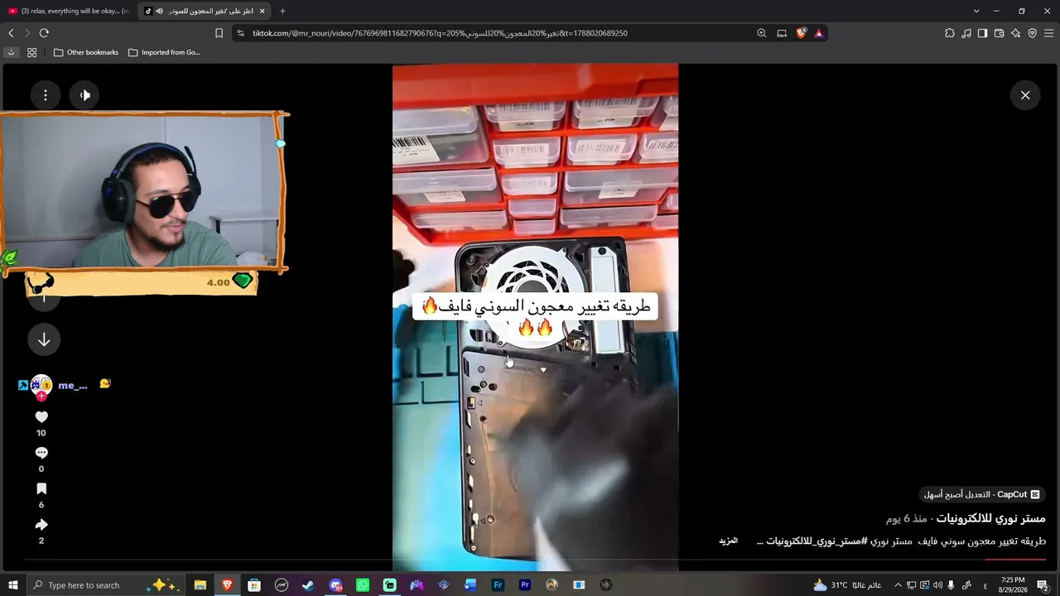1060x596 pixels.
Task: Switch the keyboard input language indicator
Action: pos(985,585)
